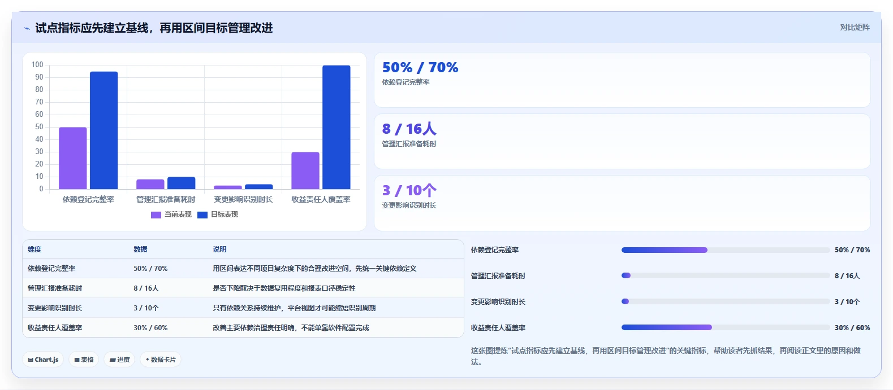Click the 50% / 70% cell in the table
Viewport: 893px width, 390px height.
(150, 269)
